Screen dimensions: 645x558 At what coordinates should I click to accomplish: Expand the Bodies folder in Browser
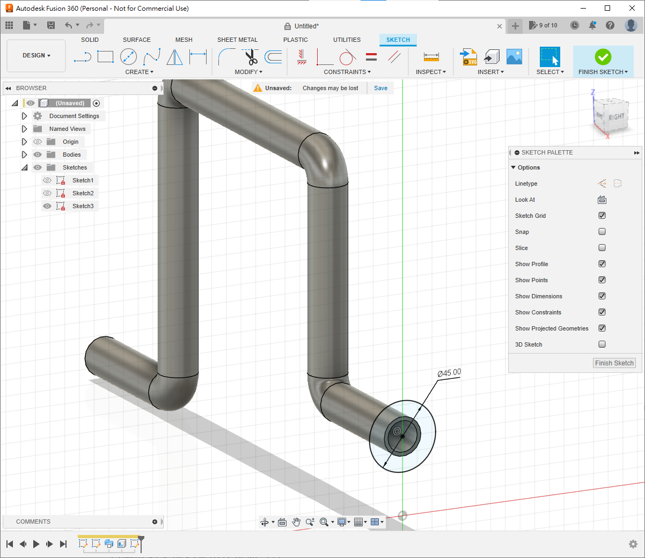[24, 155]
